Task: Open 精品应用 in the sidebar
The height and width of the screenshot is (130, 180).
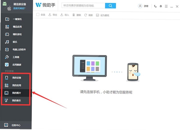Action: pos(16,27)
